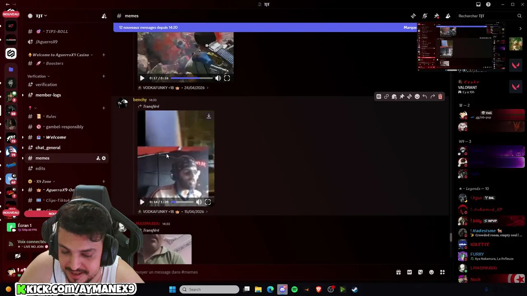Open the emoji picker in message bar
The width and height of the screenshot is (527, 296).
click(x=431, y=272)
